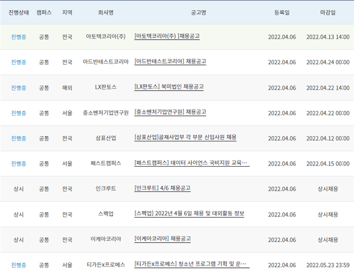Viewport: 354px width, 277px height.
Task: Open the [인크루트] 4/6 채용공고 link
Action: (x=162, y=189)
